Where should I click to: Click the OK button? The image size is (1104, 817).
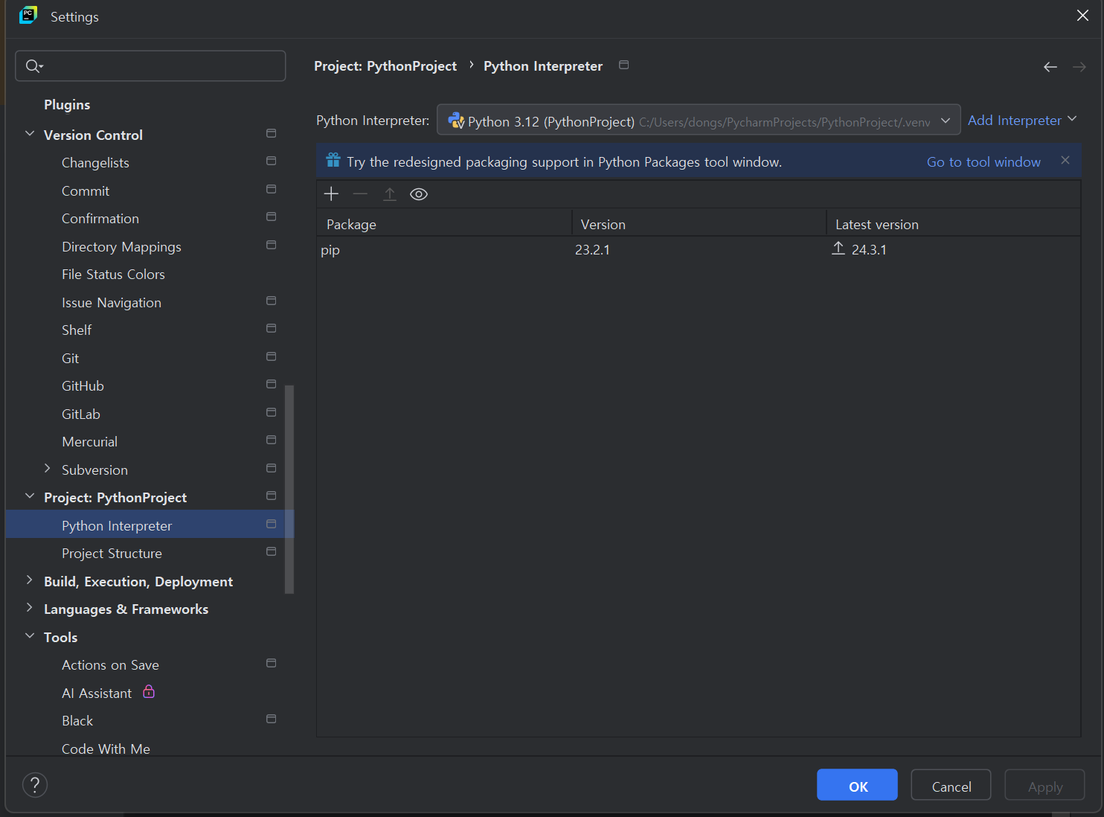pyautogui.click(x=857, y=785)
